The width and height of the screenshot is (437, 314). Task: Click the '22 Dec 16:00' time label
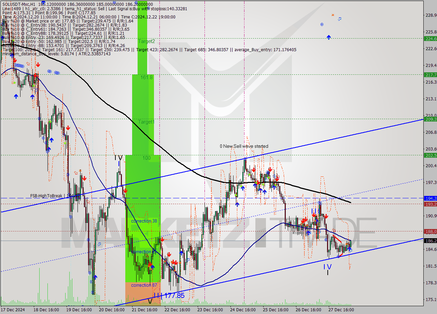[x=177, y=310]
